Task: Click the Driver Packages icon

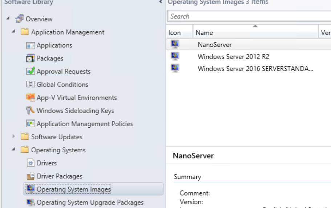Action: (31, 176)
